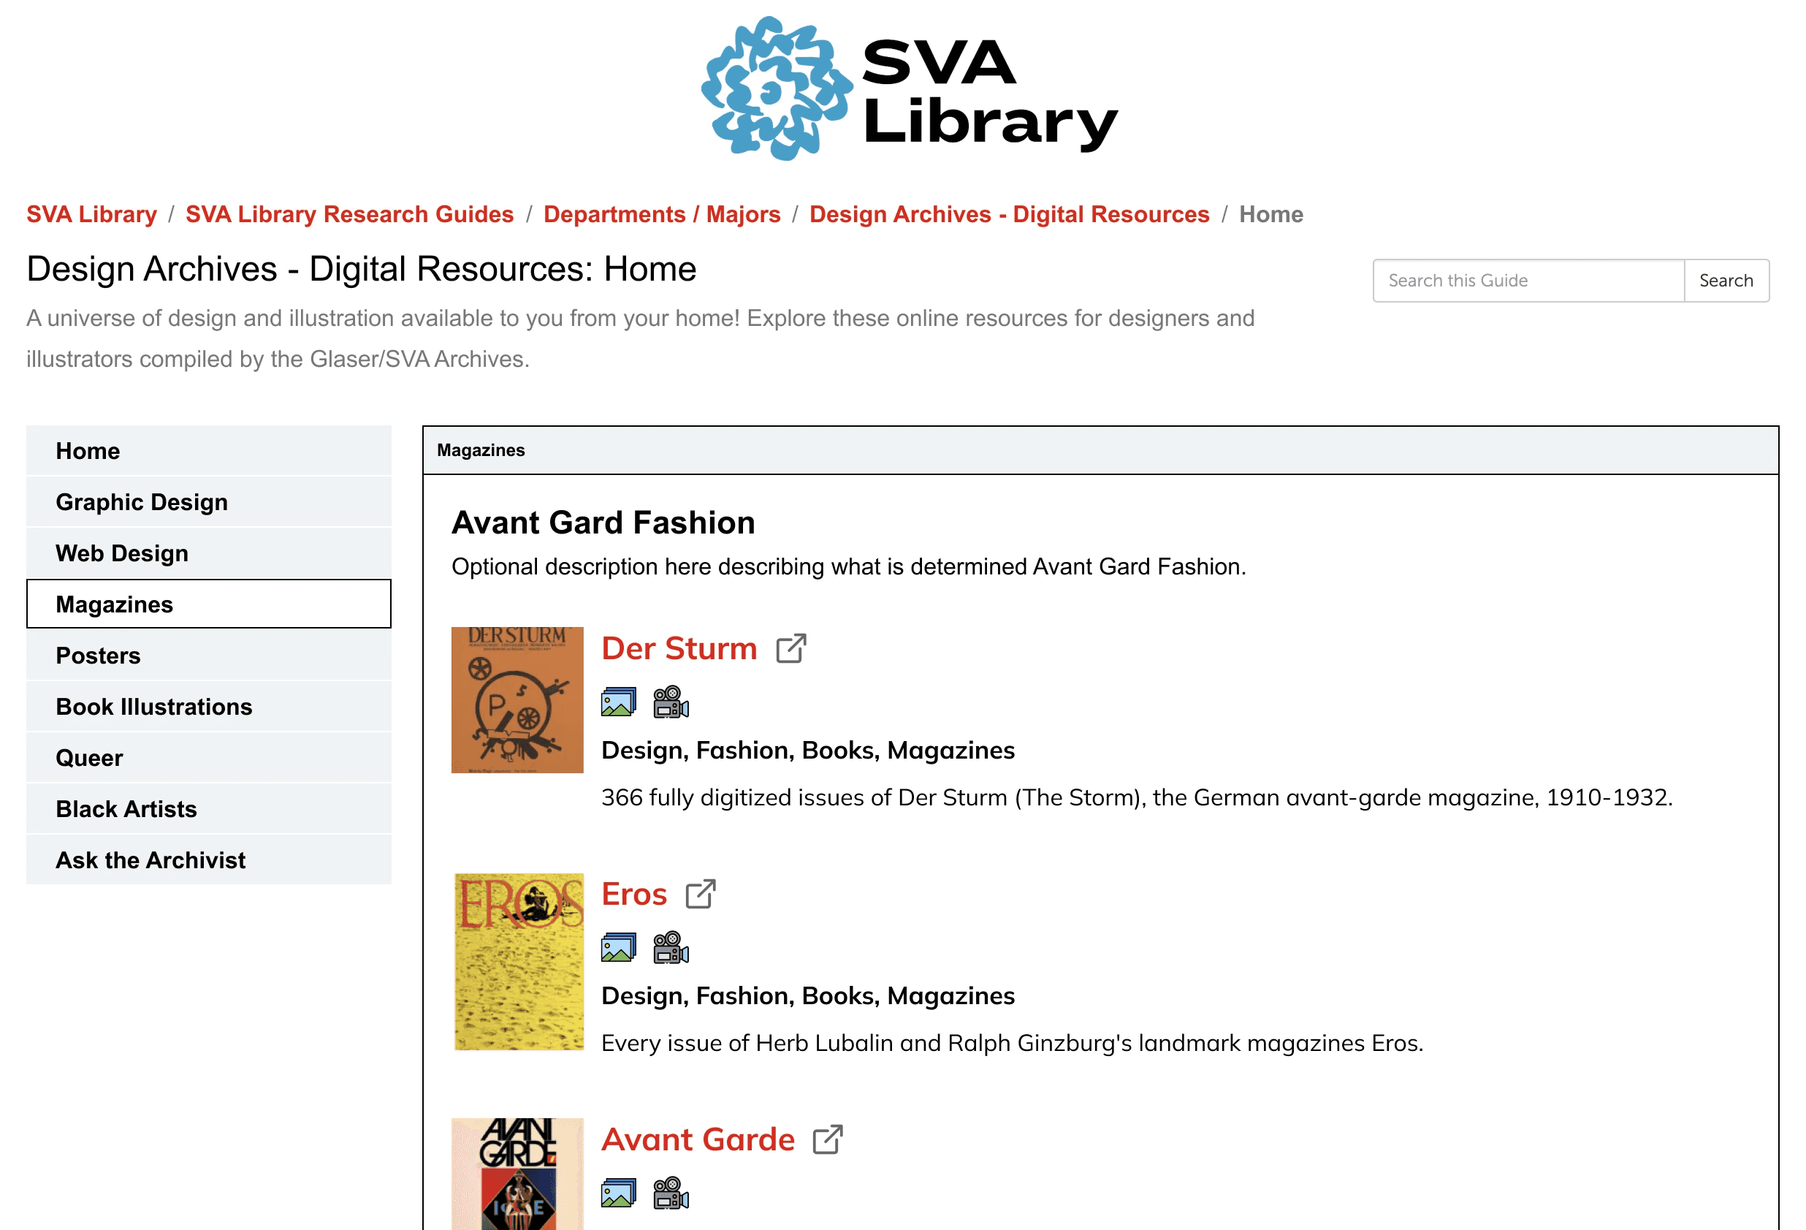Image resolution: width=1806 pixels, height=1230 pixels.
Task: Click the external link icon beside Eros
Action: pyautogui.click(x=700, y=894)
